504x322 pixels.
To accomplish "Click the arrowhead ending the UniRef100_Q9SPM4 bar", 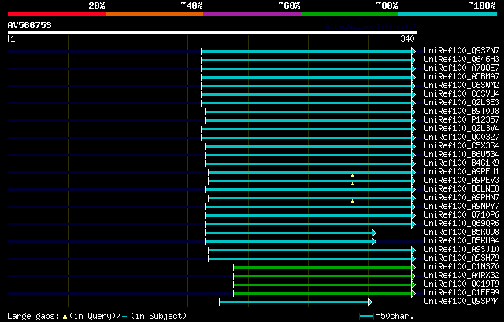I will 370,302.
